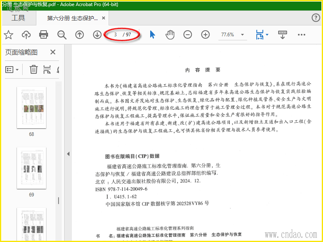Activate the hand pan tool
The width and height of the screenshot is (323, 242).
(170, 35)
